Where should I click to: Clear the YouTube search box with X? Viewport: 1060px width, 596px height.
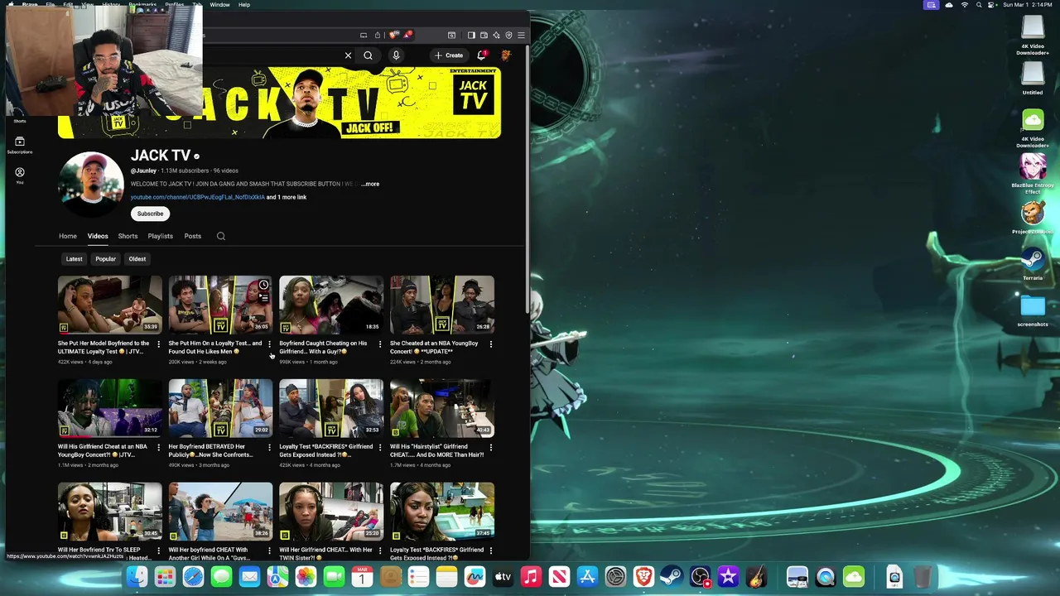click(x=348, y=55)
